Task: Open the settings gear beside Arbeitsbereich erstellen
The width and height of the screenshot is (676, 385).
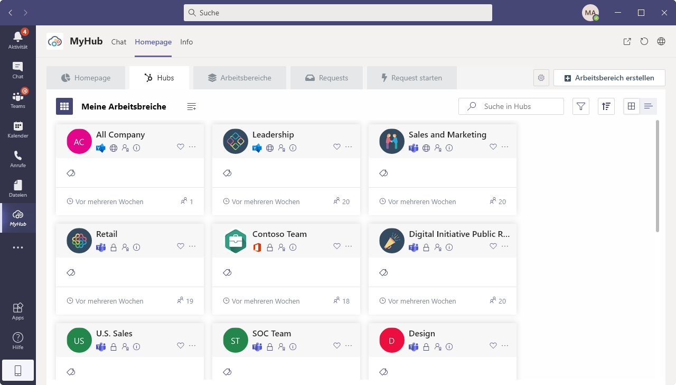Action: click(x=541, y=78)
